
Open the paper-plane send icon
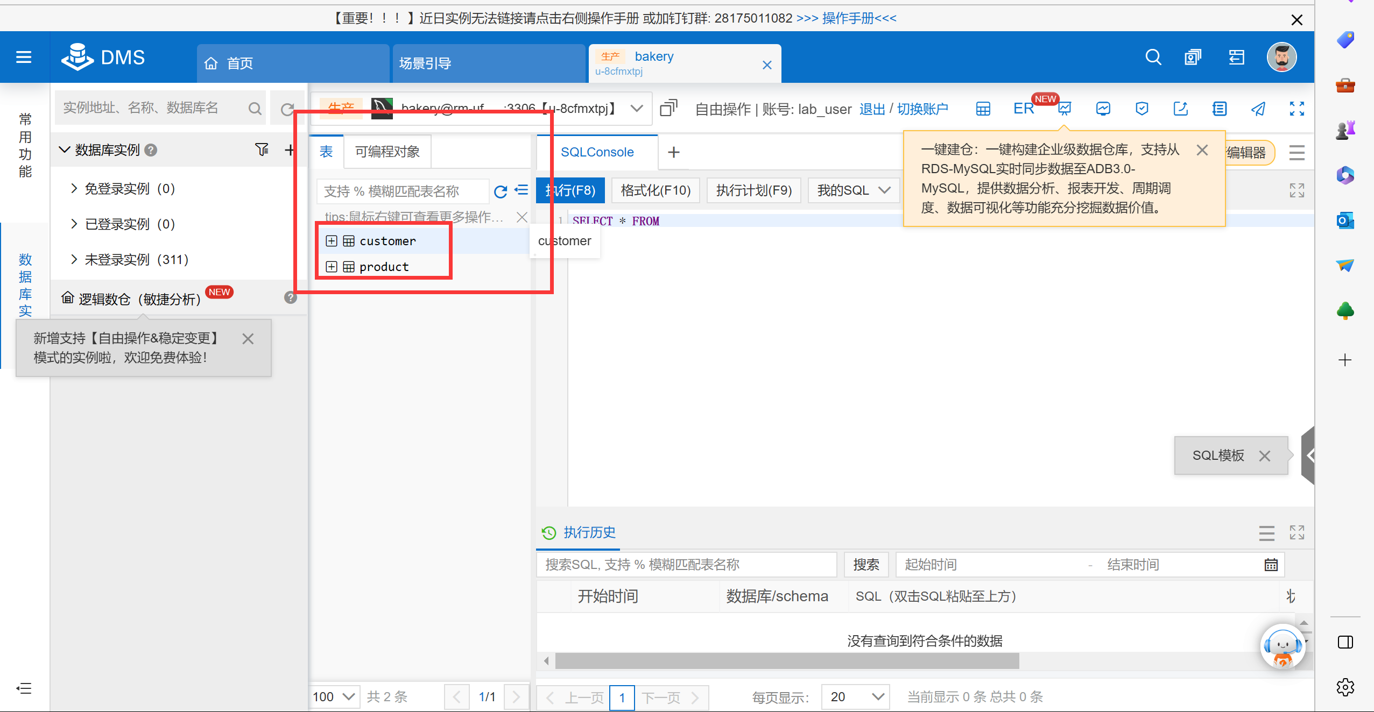[1258, 109]
